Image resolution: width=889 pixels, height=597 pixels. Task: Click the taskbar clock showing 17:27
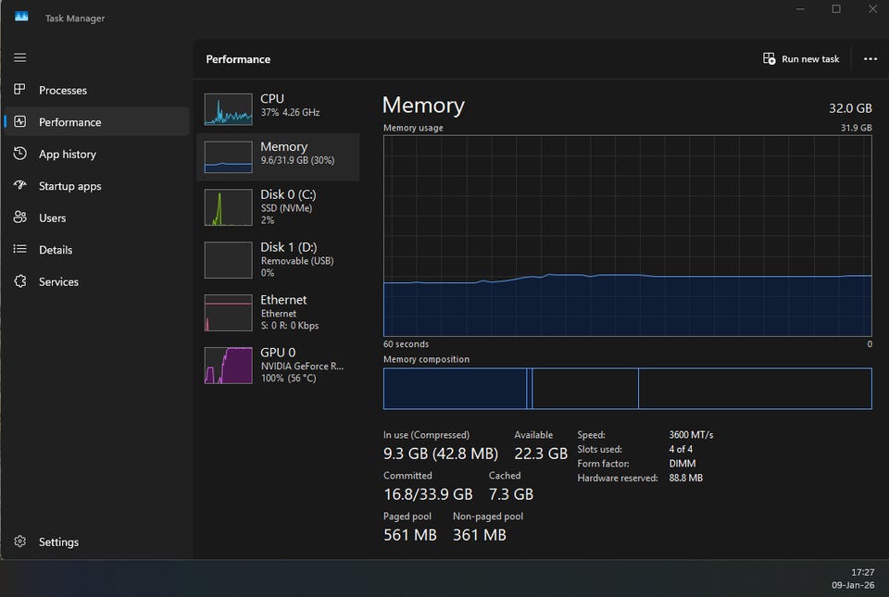coord(862,572)
